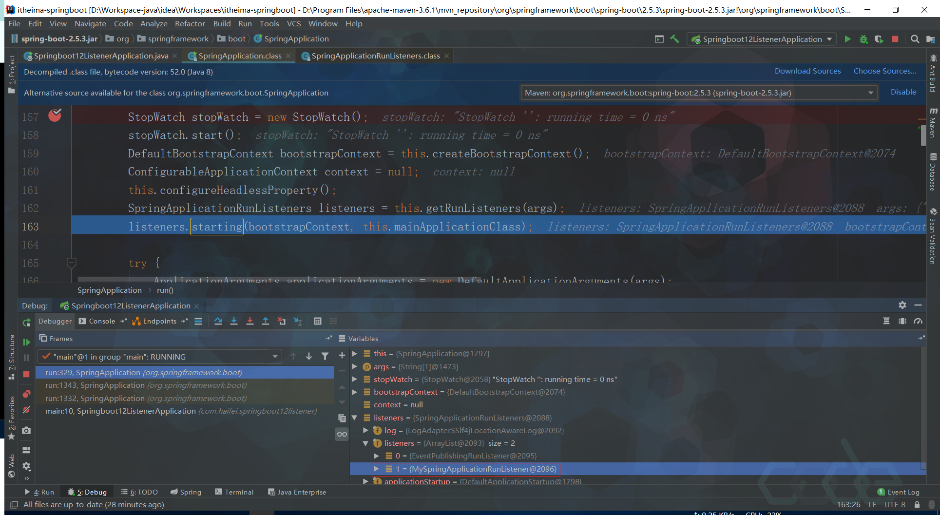Close the SpringApplication.class editor tab

click(x=288, y=56)
